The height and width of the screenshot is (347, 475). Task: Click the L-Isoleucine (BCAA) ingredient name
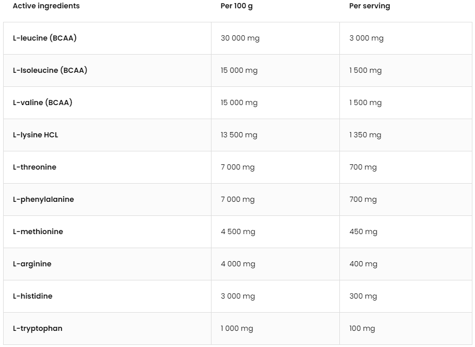click(50, 70)
